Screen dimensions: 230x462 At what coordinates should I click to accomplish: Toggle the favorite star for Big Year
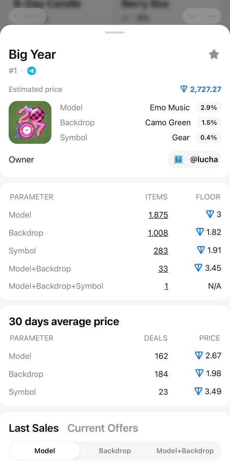pyautogui.click(x=214, y=54)
